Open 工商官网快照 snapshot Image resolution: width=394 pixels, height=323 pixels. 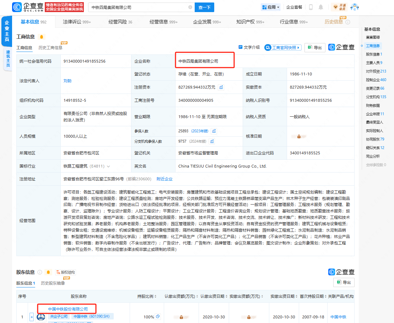(283, 48)
